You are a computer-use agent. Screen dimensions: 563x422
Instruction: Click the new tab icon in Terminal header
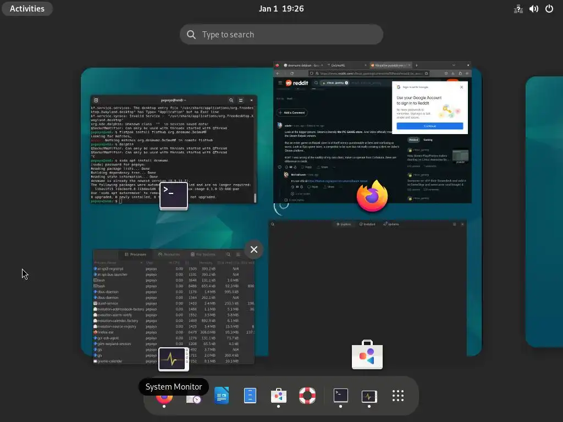click(96, 100)
